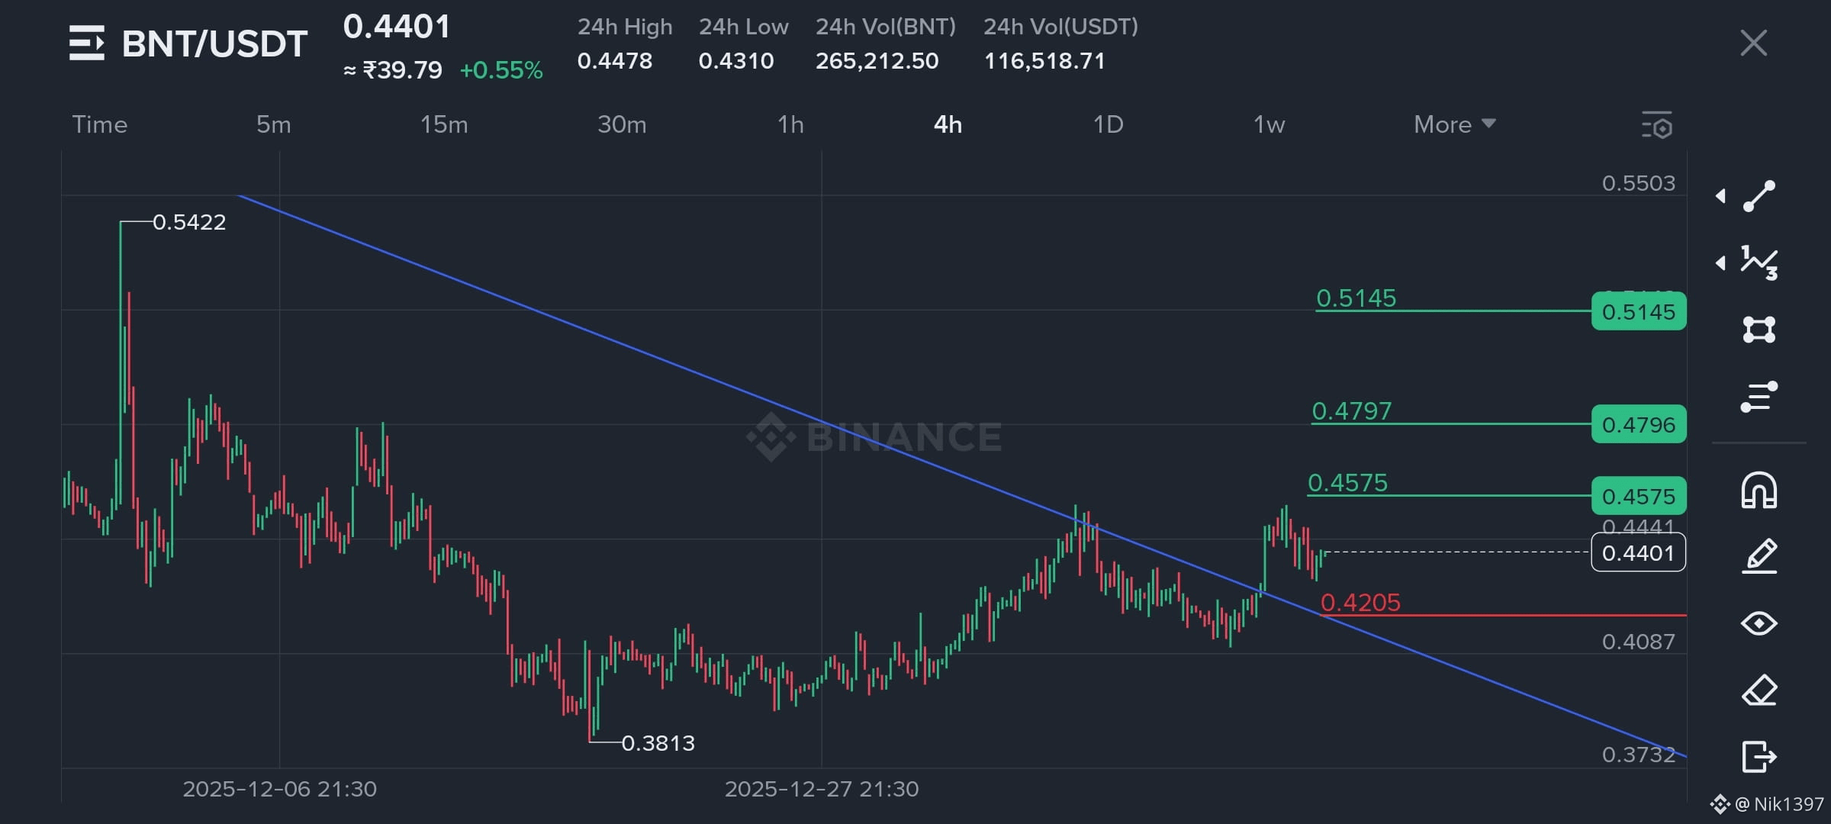Switch to the 30m timeframe
Image resolution: width=1831 pixels, height=824 pixels.
[x=622, y=124]
